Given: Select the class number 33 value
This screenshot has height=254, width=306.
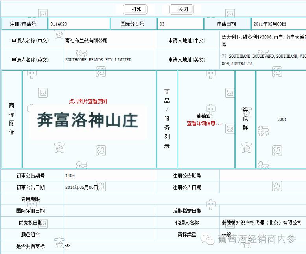Looking at the screenshot, I should (x=162, y=24).
